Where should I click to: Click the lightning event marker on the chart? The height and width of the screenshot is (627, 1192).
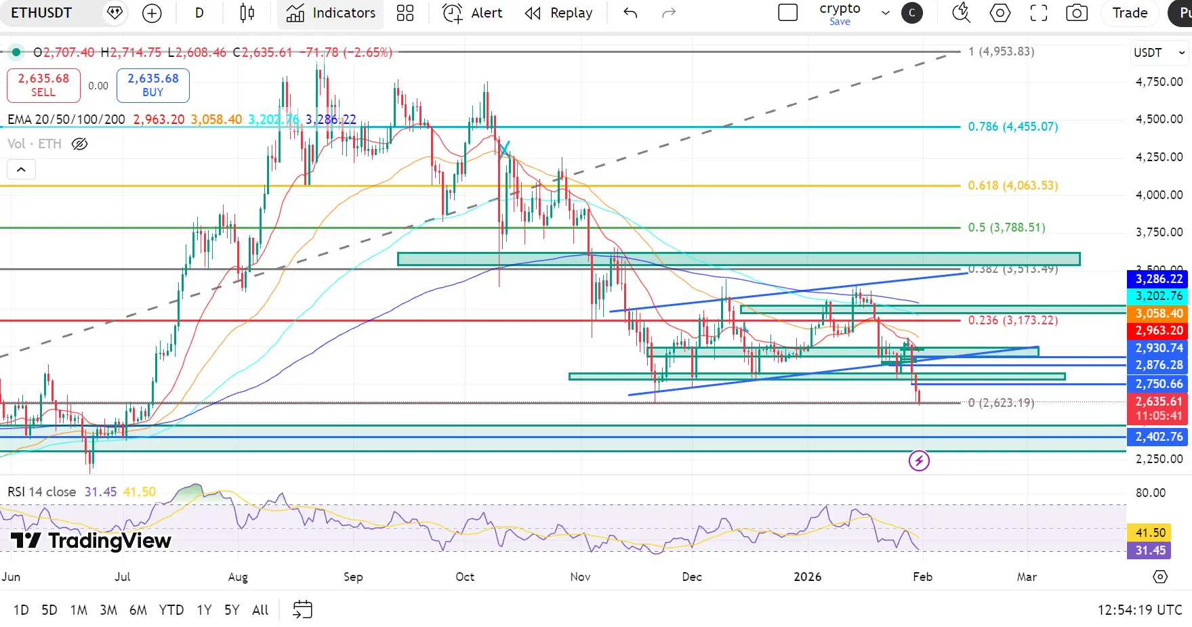click(919, 461)
